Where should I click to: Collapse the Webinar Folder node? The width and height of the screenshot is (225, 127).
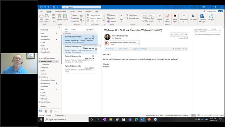40,61
